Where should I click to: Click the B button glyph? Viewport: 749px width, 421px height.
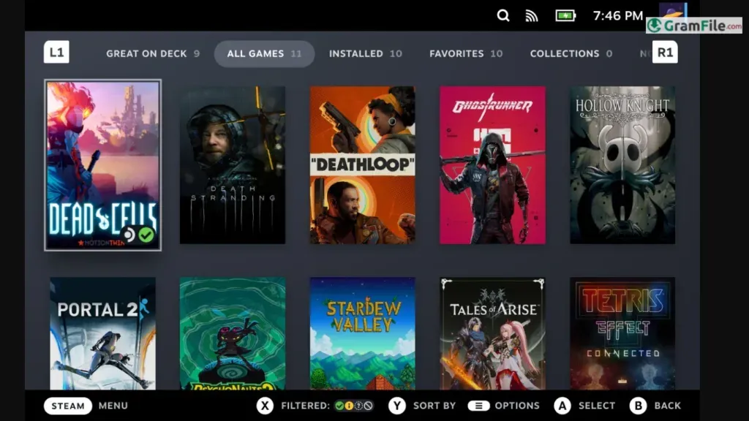(638, 406)
